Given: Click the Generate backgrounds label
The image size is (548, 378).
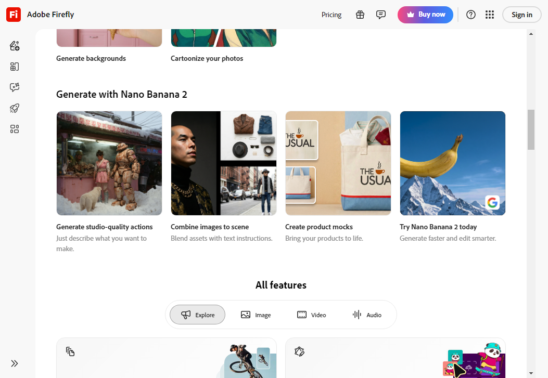Looking at the screenshot, I should [91, 58].
